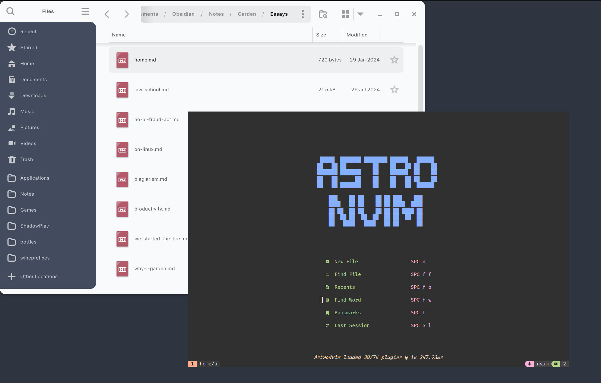Expand Other Locations in sidebar
This screenshot has width=601, height=383.
(x=39, y=277)
